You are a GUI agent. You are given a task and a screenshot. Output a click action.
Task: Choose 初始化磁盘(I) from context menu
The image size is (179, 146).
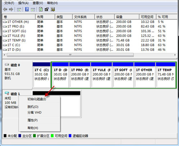[37, 99]
